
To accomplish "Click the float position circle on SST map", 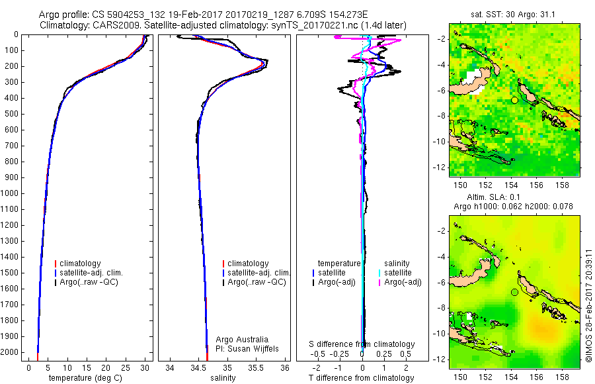I will (x=514, y=101).
